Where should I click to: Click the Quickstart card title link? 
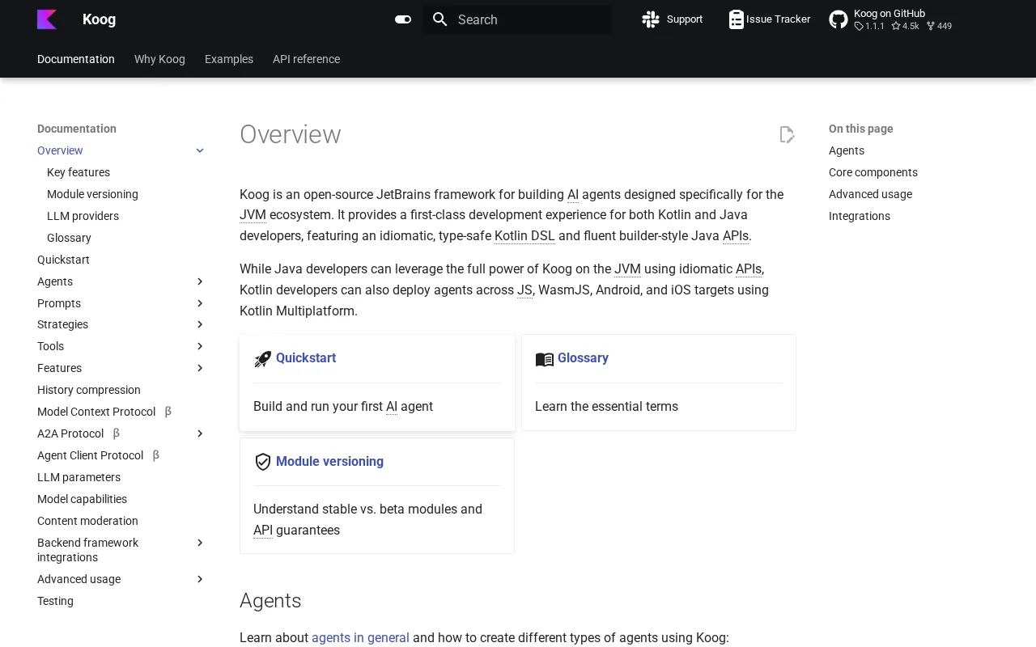pyautogui.click(x=306, y=358)
